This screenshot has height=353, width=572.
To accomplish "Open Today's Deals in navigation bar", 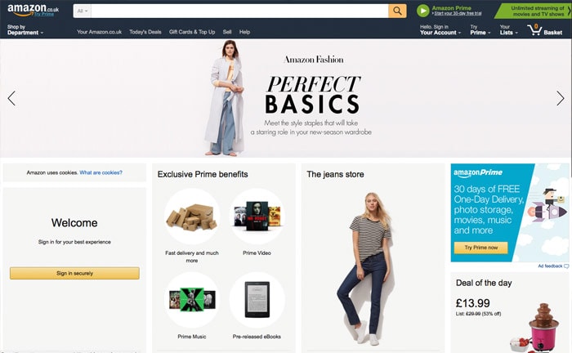I will (145, 32).
